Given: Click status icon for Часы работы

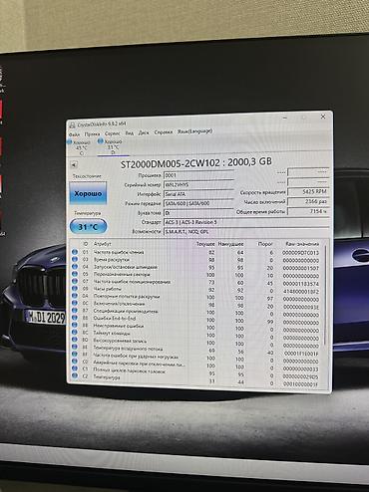Looking at the screenshot, I should (x=75, y=289).
